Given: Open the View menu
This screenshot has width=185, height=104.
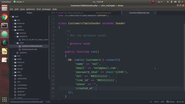Looking at the screenshot, I should tap(23, 9).
